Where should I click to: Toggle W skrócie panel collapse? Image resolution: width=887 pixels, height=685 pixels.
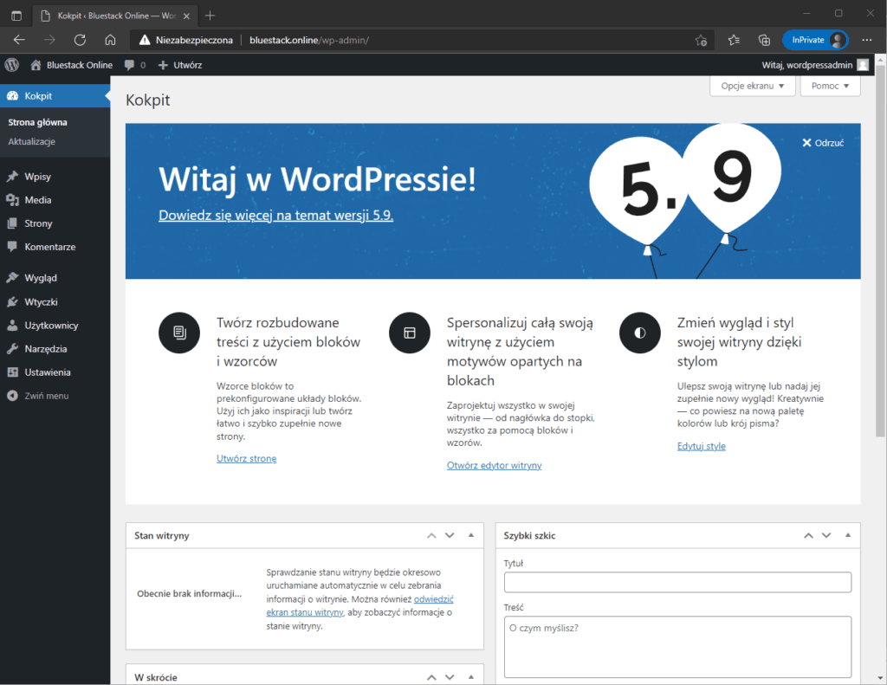tap(471, 677)
